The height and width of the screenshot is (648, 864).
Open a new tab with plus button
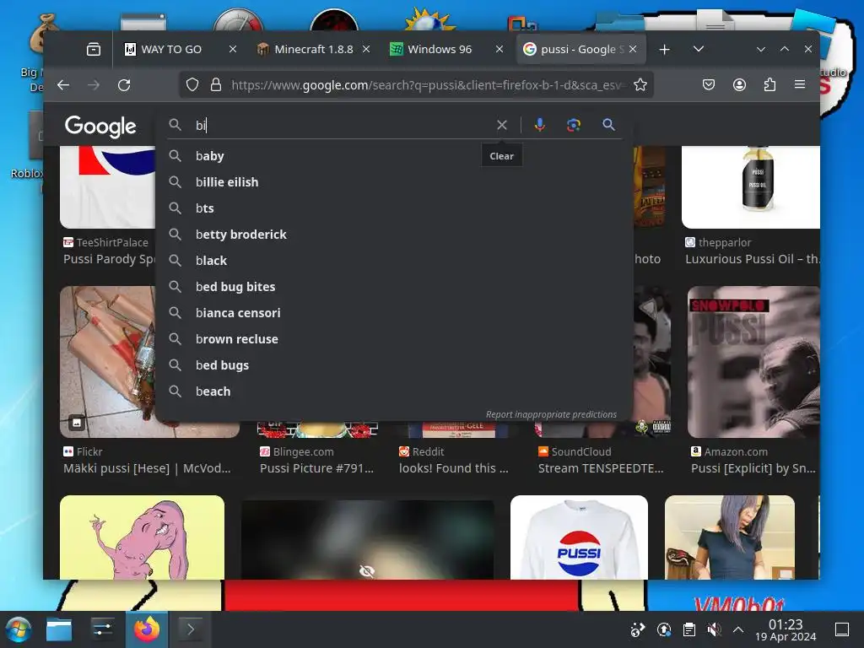pyautogui.click(x=665, y=50)
